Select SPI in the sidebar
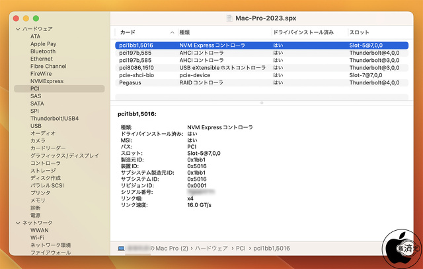 click(x=34, y=111)
